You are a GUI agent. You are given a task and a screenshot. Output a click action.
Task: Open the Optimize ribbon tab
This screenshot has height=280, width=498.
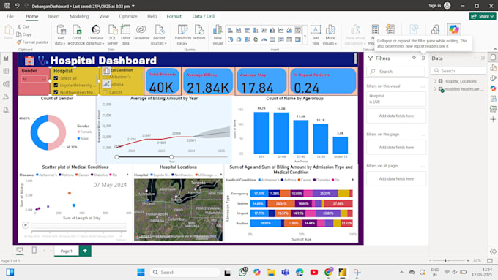pos(128,16)
